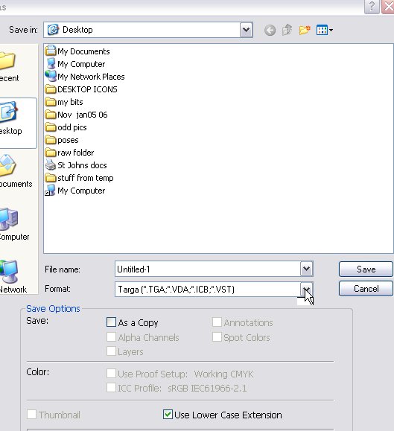Click the Cancel button
Viewport: 394px width, 431px height.
pos(366,289)
